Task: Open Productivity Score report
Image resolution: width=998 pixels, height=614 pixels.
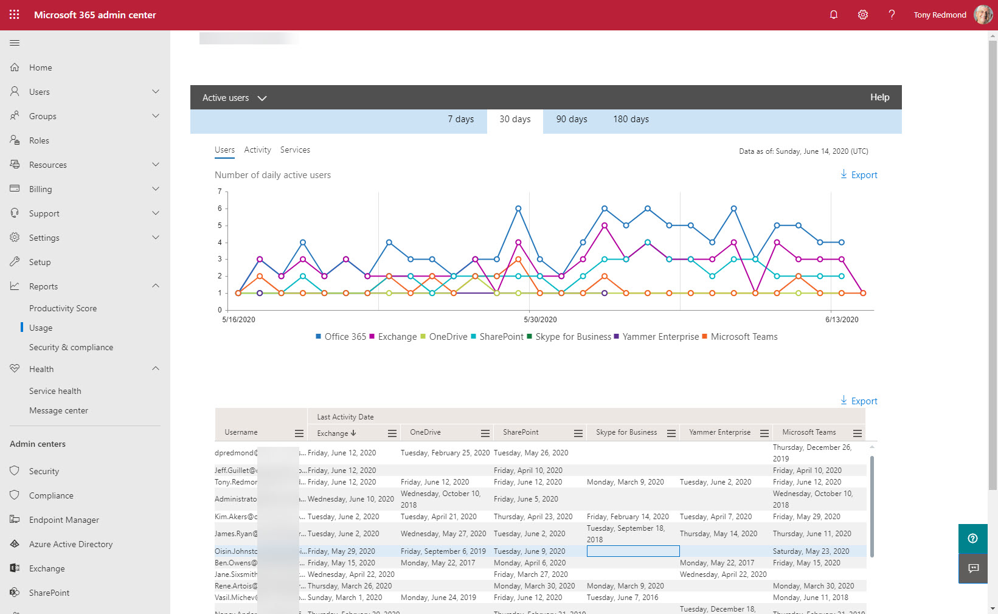Action: coord(63,308)
